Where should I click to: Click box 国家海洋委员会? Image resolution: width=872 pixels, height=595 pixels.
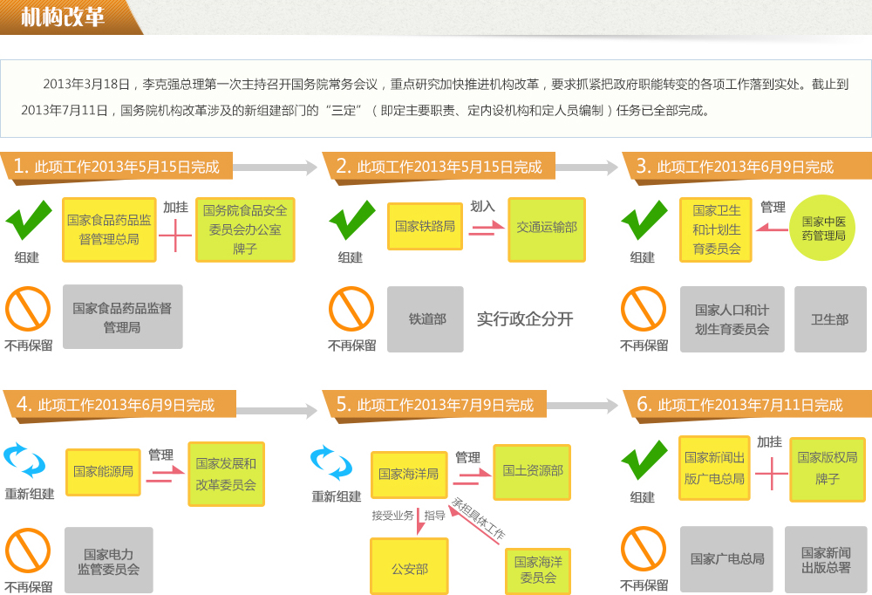(x=538, y=571)
